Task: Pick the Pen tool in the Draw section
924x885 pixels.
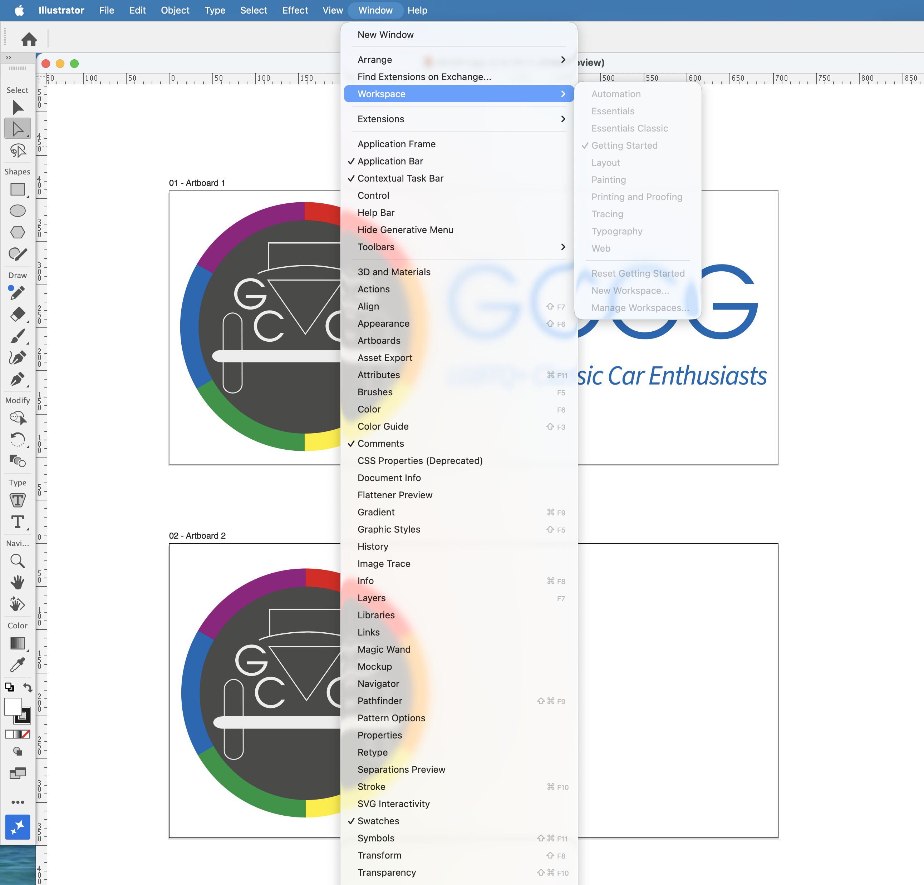Action: tap(18, 379)
